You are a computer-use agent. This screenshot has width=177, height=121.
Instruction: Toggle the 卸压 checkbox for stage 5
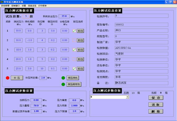74,69
